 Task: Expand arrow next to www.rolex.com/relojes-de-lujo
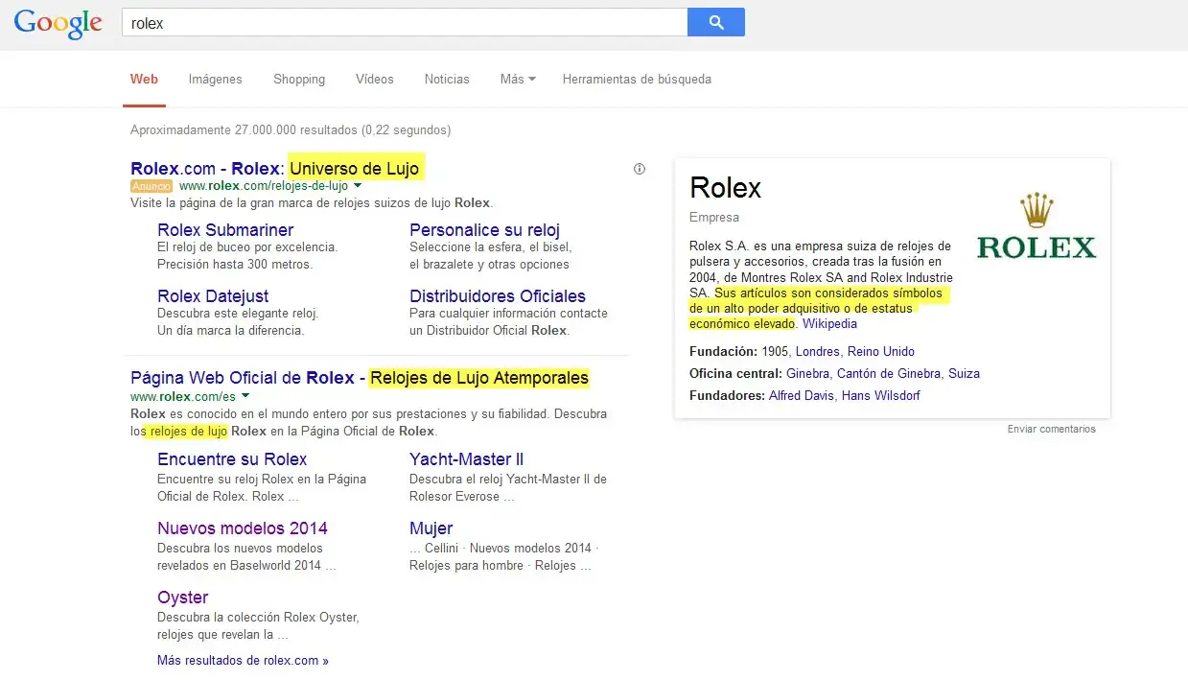coord(358,185)
